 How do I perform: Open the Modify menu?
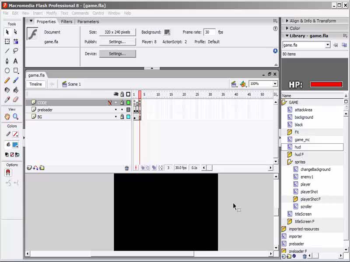52,13
